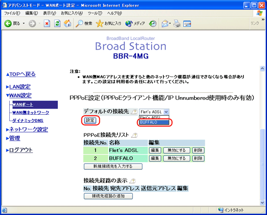This screenshot has height=215, width=267.
Task: Edit the Flet's ADSL entry
Action: [155, 150]
